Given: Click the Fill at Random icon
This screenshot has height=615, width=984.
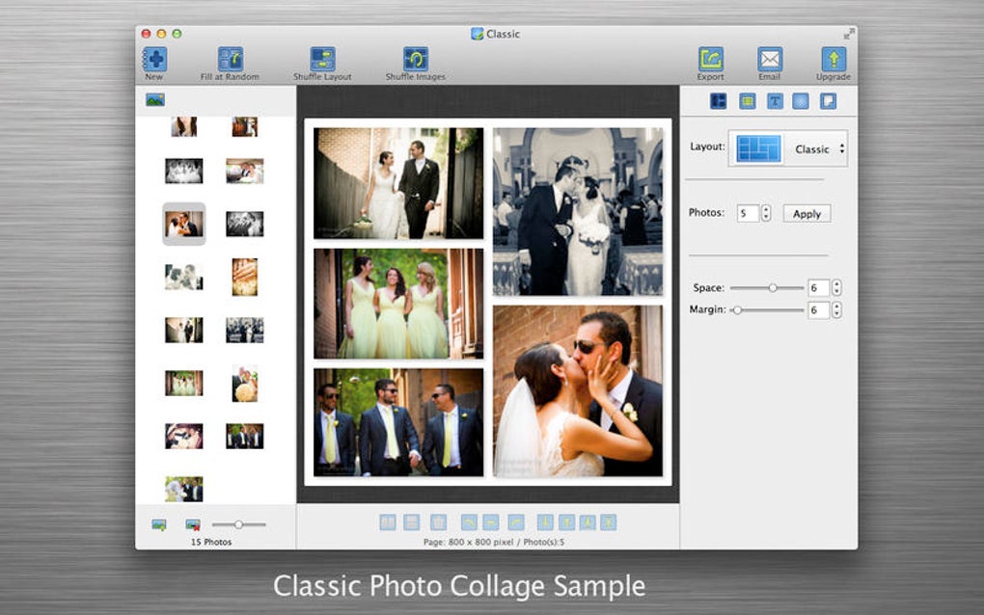Looking at the screenshot, I should pyautogui.click(x=230, y=60).
